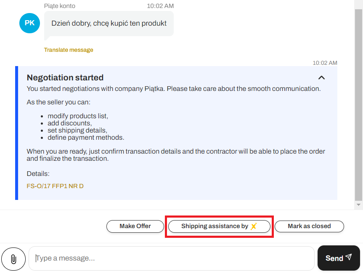Click the scrollbar down arrow
The height and width of the screenshot is (274, 363).
click(358, 205)
